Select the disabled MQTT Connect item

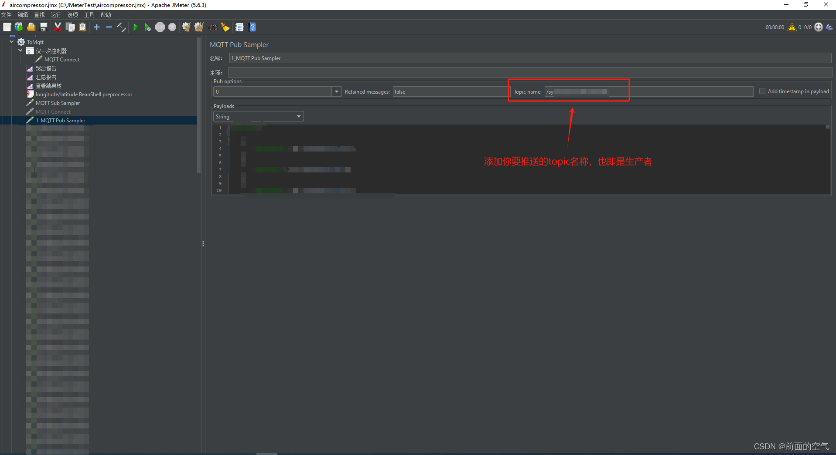point(53,112)
